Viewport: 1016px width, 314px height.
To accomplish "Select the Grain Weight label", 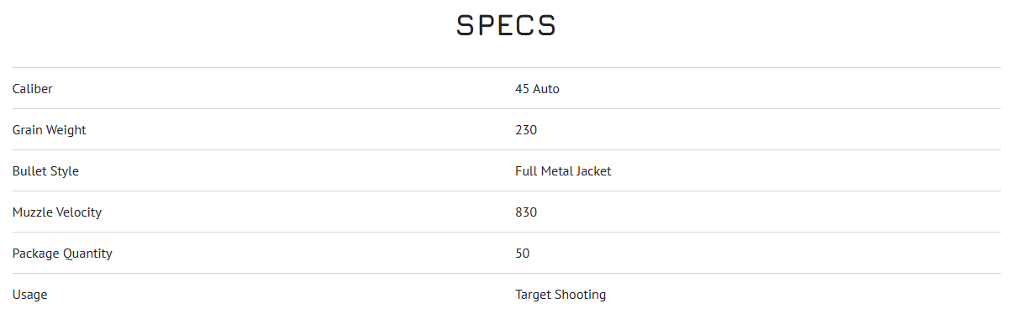I will click(49, 130).
